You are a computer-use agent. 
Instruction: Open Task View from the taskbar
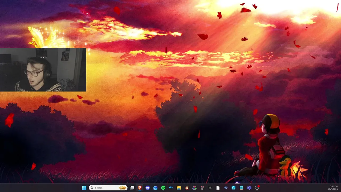click(132, 188)
